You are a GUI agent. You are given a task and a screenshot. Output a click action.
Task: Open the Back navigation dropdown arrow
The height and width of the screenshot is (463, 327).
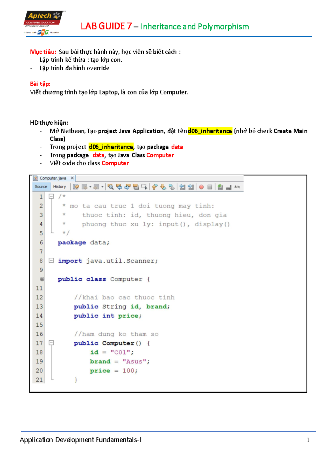[x=90, y=187]
